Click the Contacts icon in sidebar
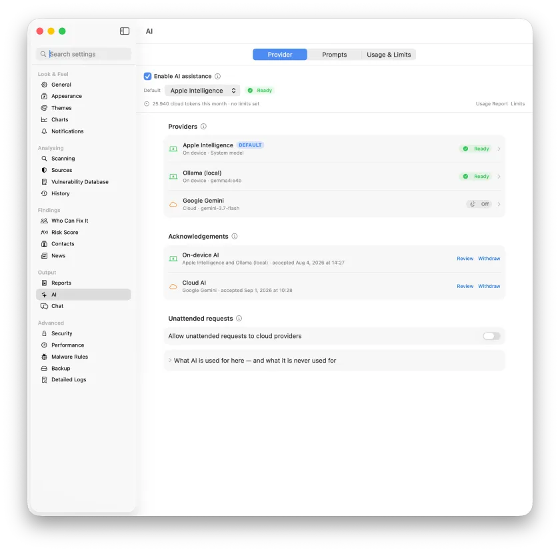Screen dimensions: 560x552 [x=44, y=244]
